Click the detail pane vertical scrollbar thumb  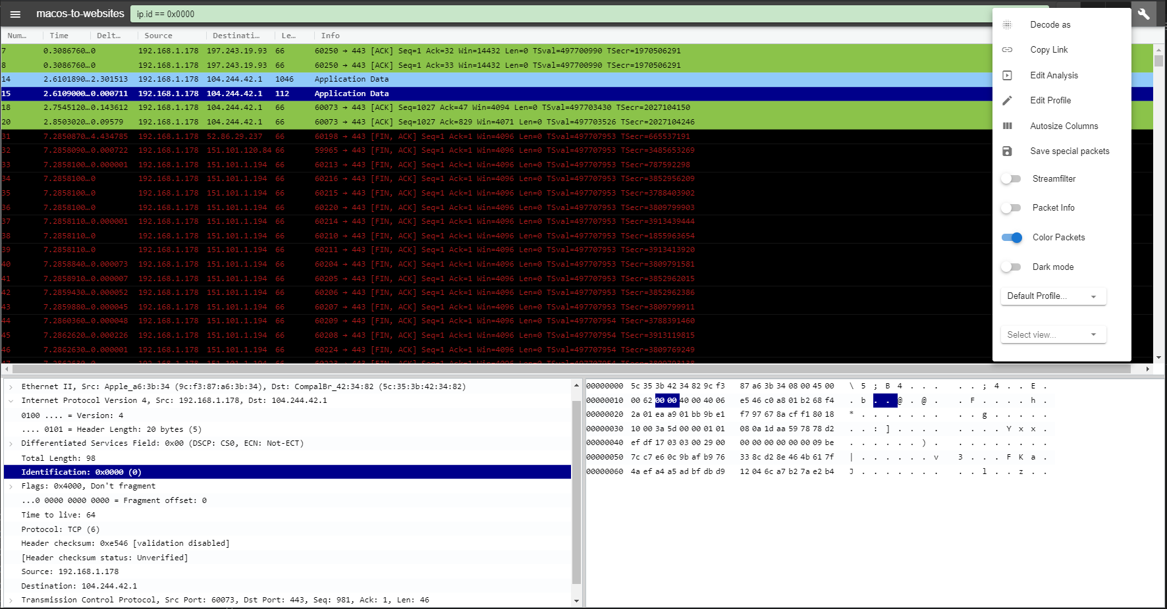click(577, 492)
